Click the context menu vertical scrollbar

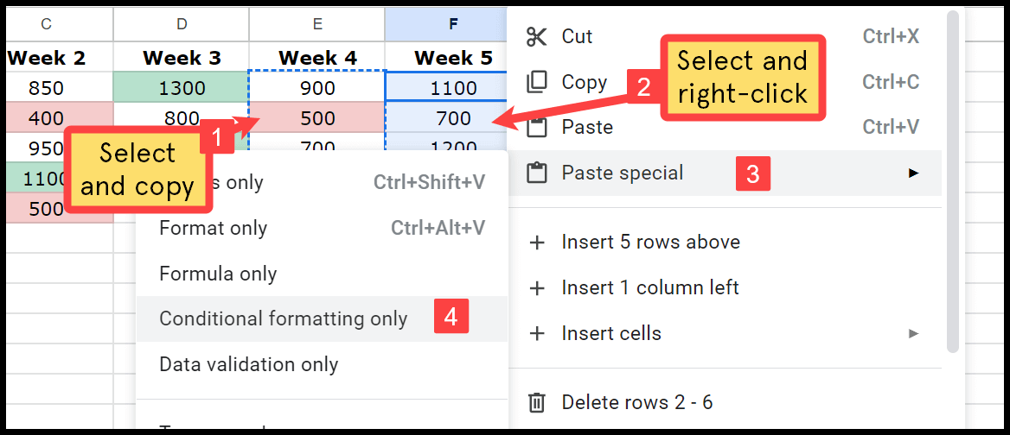[953, 183]
